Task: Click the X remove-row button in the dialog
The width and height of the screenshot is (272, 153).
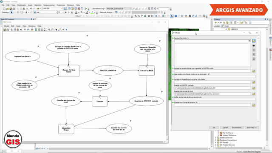Action: click(254, 50)
